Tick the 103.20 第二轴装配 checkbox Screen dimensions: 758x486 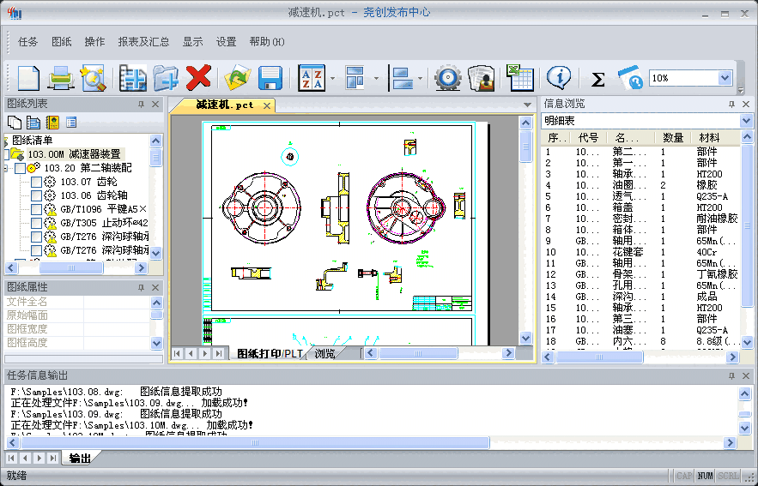pos(20,169)
